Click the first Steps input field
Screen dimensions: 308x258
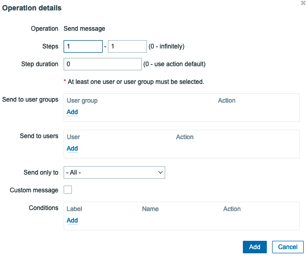pos(83,46)
